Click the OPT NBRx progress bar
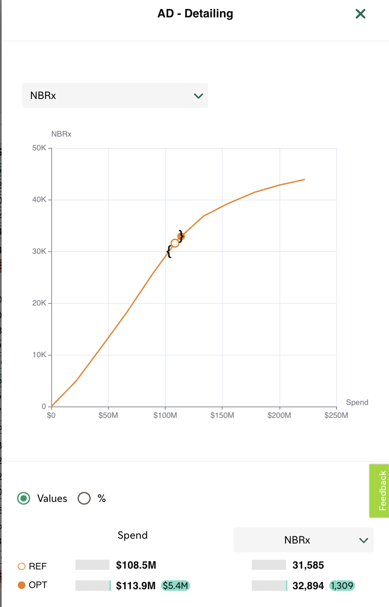The width and height of the screenshot is (389, 607). click(x=270, y=586)
